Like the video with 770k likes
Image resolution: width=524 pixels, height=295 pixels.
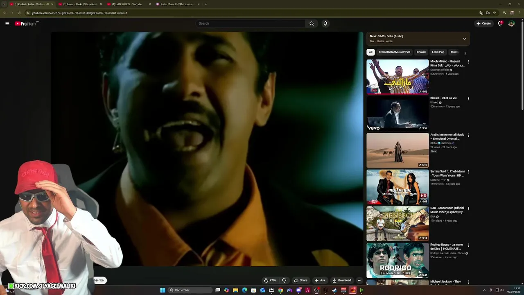(270, 280)
